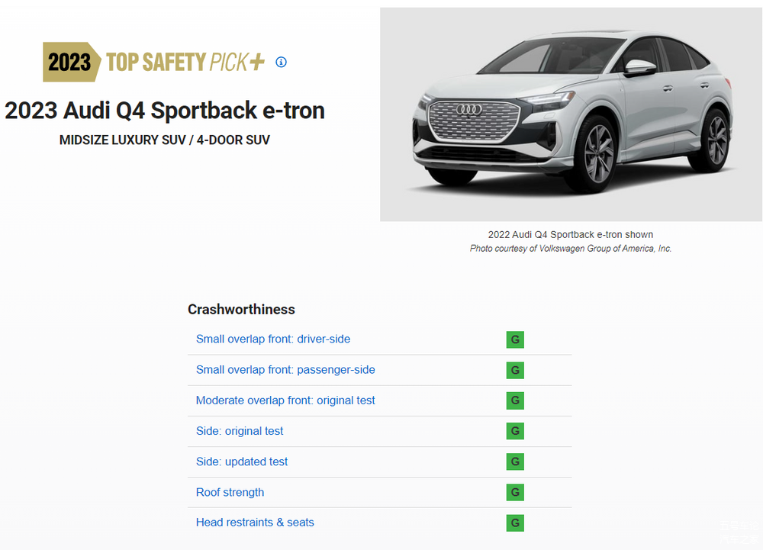
Task: Click the photo caption under the car image
Action: click(x=570, y=241)
